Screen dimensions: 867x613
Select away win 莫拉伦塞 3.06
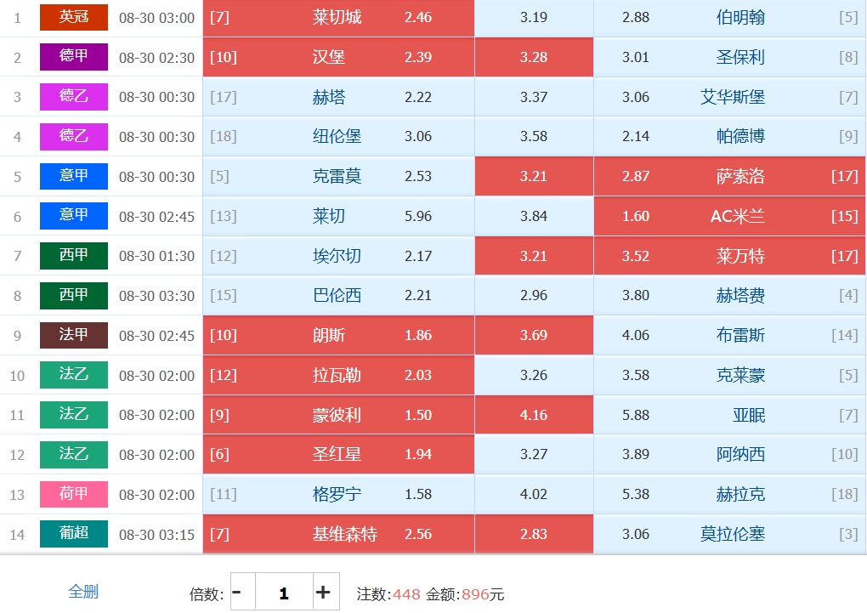tap(730, 534)
